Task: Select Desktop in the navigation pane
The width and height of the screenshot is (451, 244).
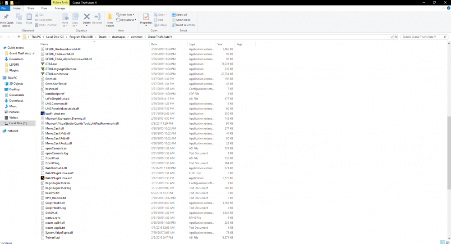Action: click(14, 89)
